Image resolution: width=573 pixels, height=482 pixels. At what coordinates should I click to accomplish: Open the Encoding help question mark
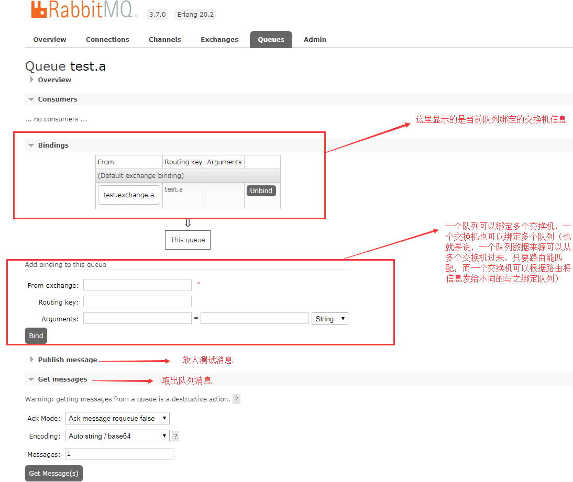coord(175,436)
